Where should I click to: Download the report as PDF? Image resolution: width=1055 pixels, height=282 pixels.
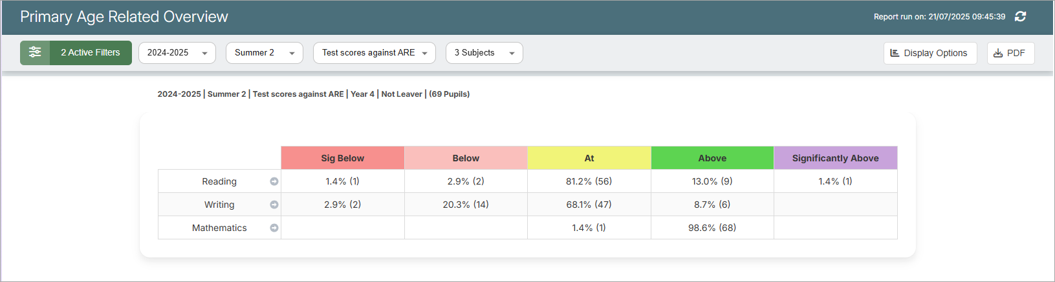click(1010, 53)
